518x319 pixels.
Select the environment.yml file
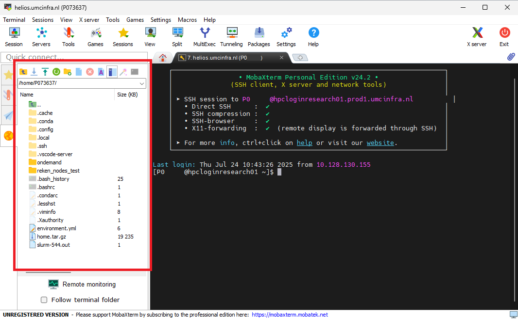pyautogui.click(x=53, y=228)
